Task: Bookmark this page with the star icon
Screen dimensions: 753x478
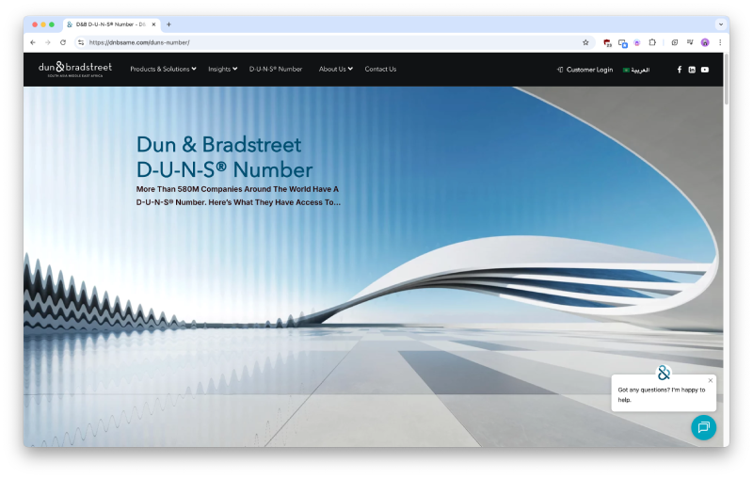Action: click(585, 42)
